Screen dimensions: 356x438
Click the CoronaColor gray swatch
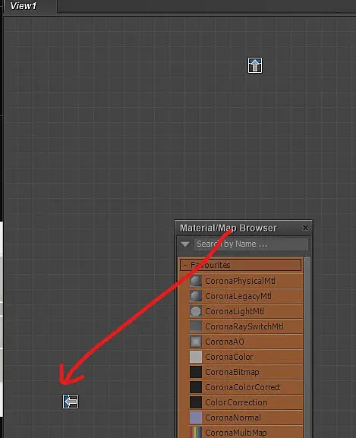pyautogui.click(x=196, y=357)
